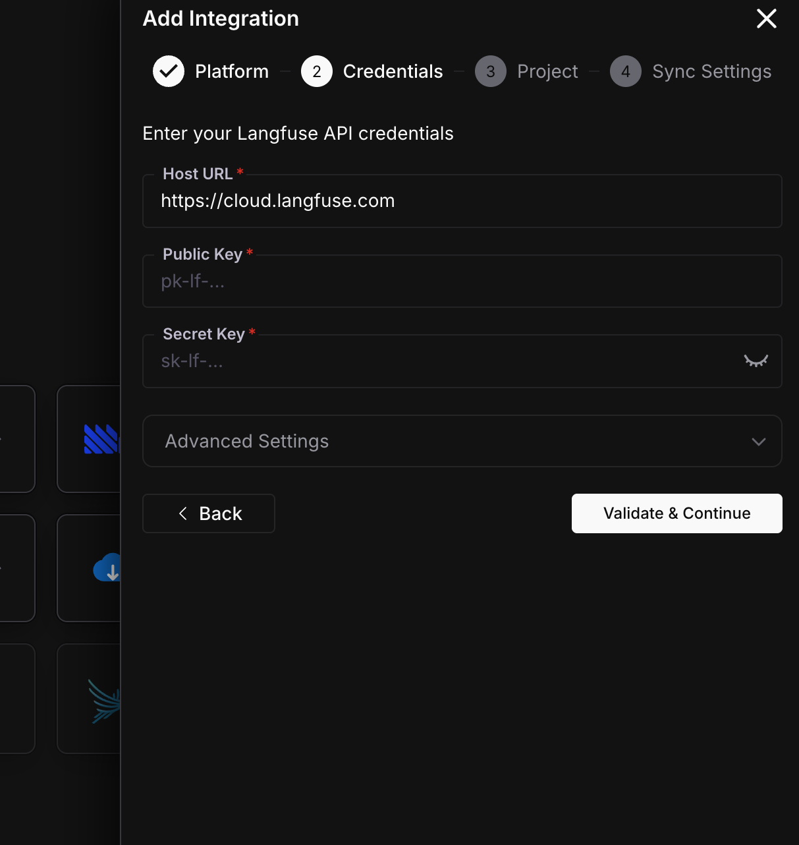
Task: Click the Host URL input field
Action: pyautogui.click(x=462, y=201)
